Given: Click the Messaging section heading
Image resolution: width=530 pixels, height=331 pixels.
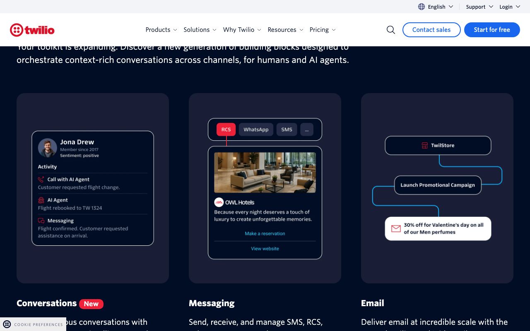Looking at the screenshot, I should tap(212, 303).
